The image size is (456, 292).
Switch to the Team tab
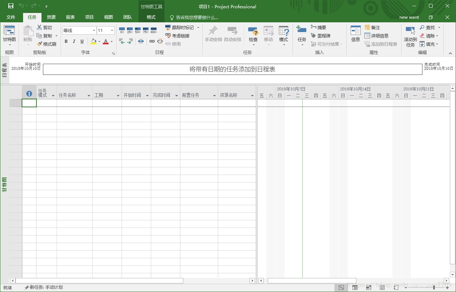(128, 17)
